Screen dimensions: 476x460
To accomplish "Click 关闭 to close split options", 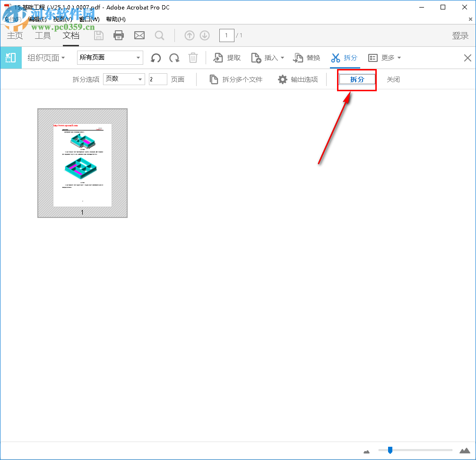I will click(x=393, y=79).
